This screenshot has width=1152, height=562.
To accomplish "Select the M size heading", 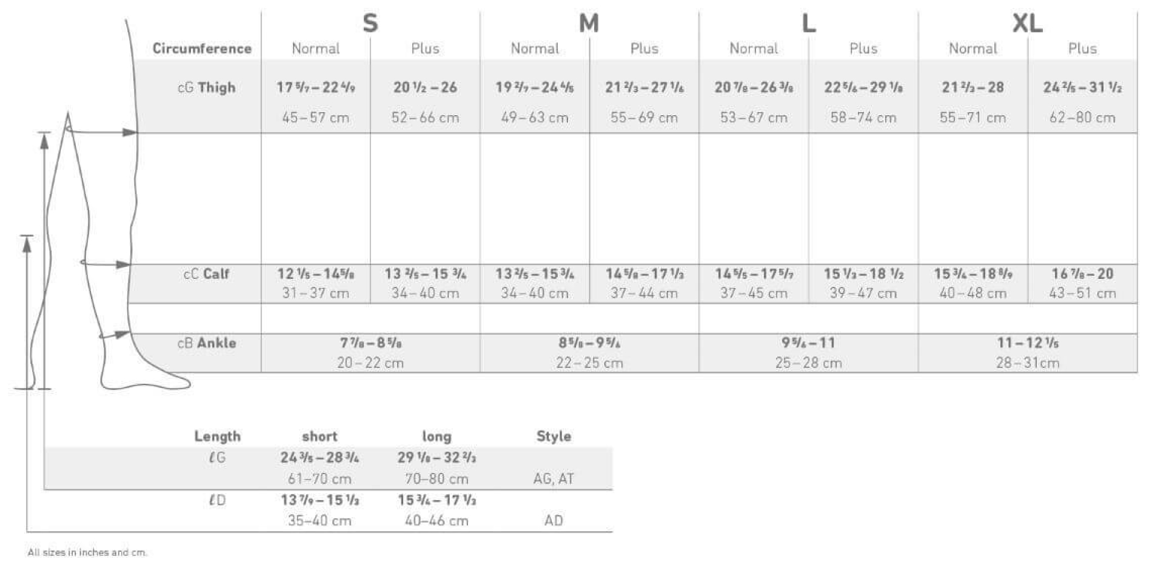I will coord(589,23).
